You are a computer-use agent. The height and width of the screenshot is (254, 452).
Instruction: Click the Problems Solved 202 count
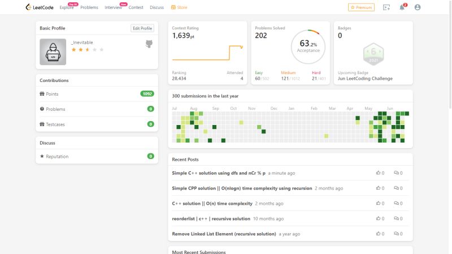pos(261,36)
